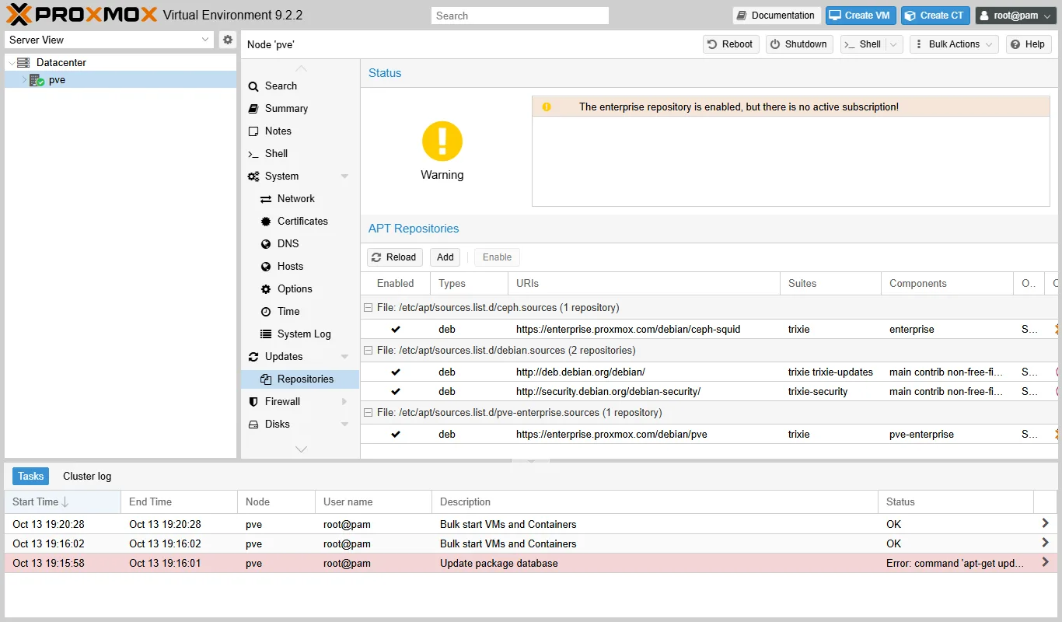Click Create VM
Image resolution: width=1062 pixels, height=622 pixels.
[x=861, y=16]
